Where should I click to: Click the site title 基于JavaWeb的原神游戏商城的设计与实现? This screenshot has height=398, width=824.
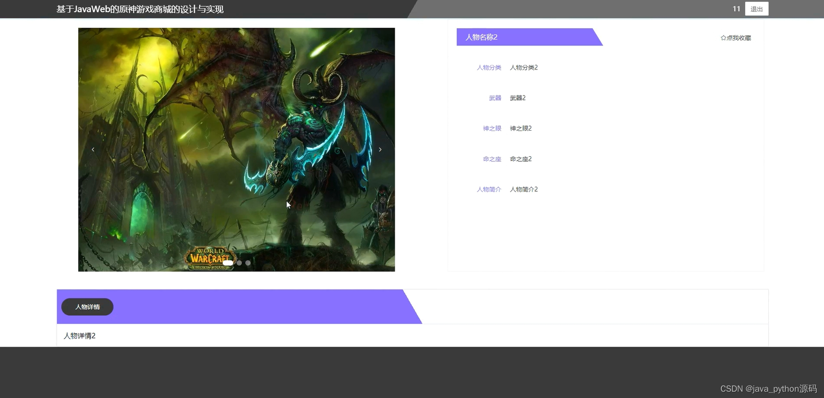140,9
